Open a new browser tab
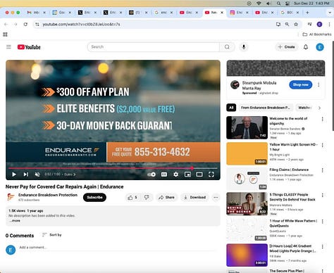The width and height of the screenshot is (334, 273). [x=307, y=13]
